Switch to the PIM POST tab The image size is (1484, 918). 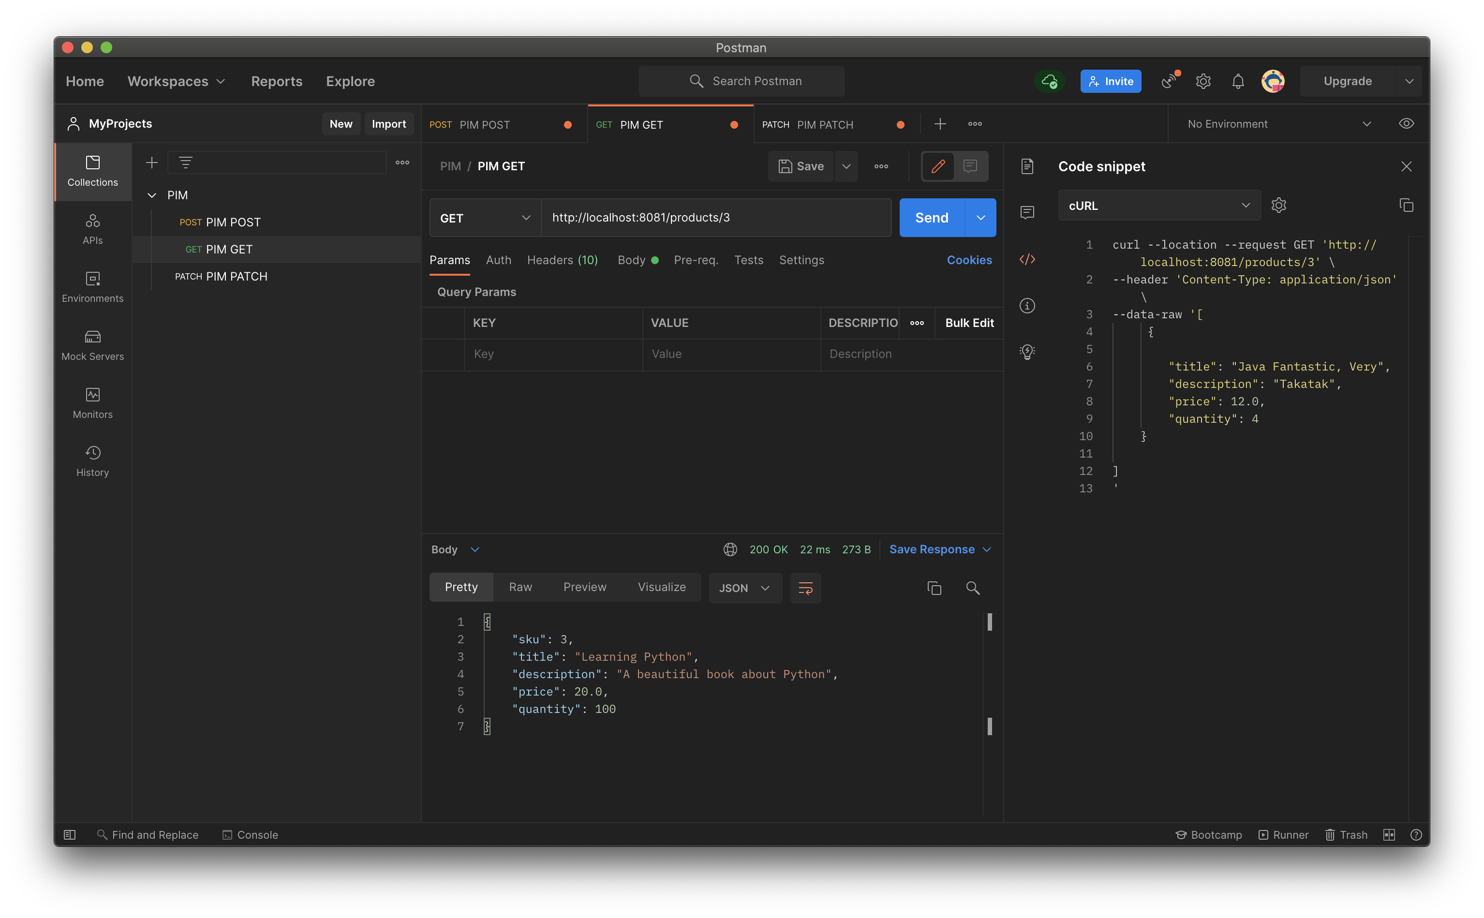[x=504, y=124]
